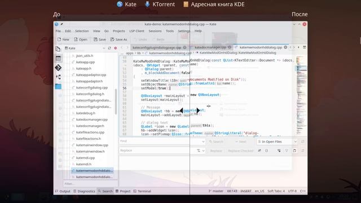Click the Open toolbar button
Image resolution: width=361 pixels, height=203 pixels.
[x=81, y=39]
